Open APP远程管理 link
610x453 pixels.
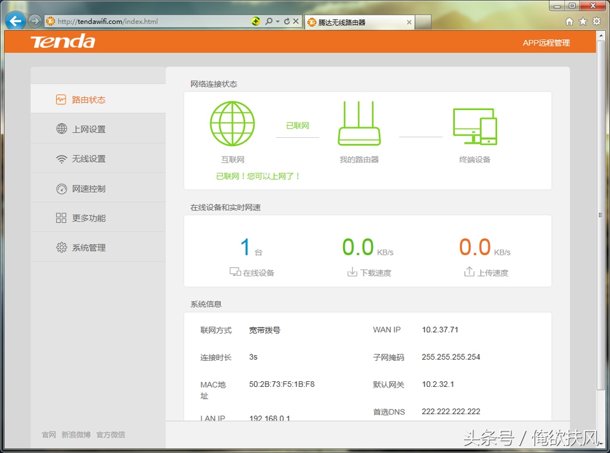coord(546,43)
